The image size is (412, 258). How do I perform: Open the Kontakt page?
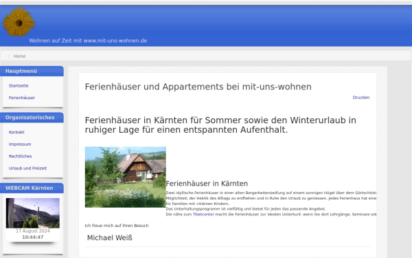(16, 132)
